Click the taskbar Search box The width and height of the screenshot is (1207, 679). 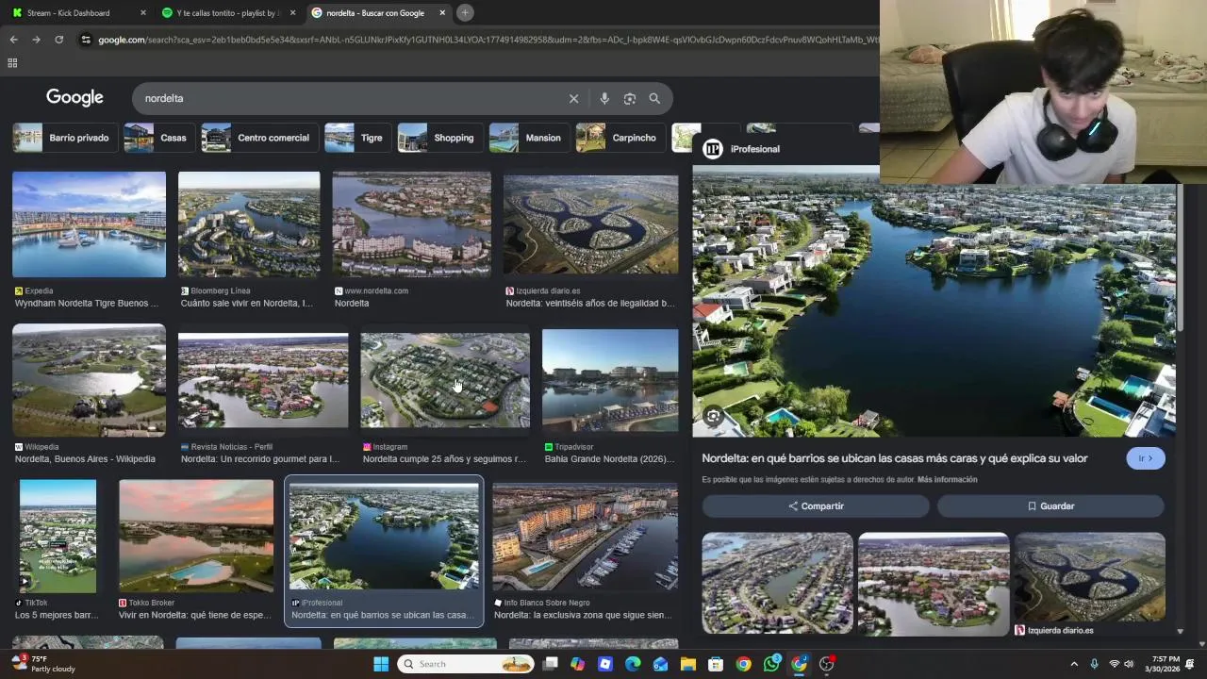[x=466, y=664]
